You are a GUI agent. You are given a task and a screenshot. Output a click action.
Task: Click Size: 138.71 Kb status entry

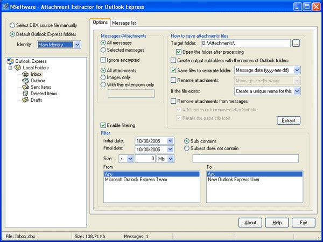(x=90, y=237)
